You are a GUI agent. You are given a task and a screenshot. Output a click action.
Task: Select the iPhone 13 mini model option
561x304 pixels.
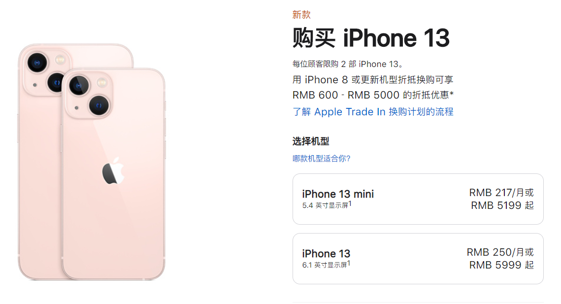(x=418, y=199)
